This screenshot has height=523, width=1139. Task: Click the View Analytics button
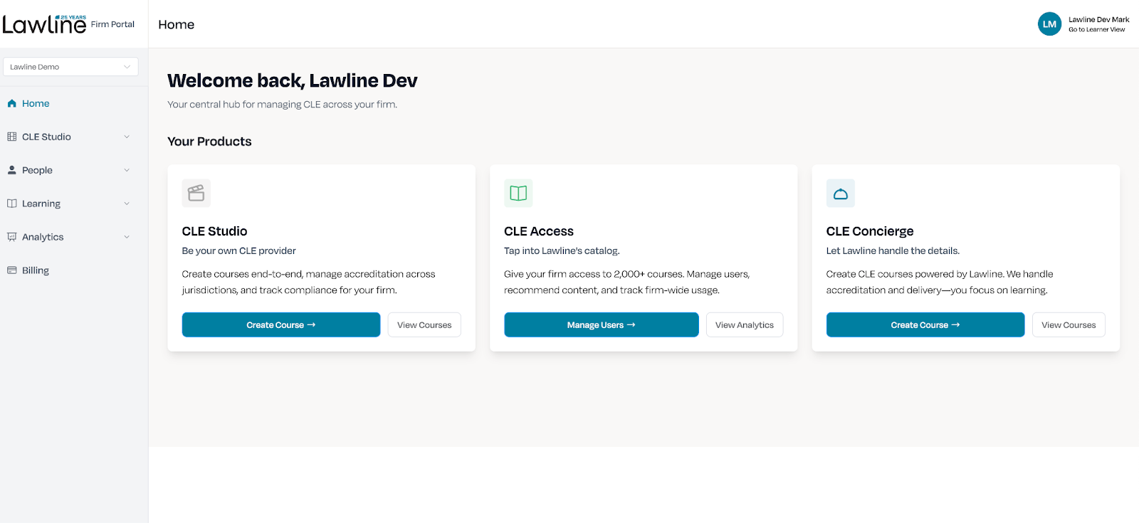(744, 324)
